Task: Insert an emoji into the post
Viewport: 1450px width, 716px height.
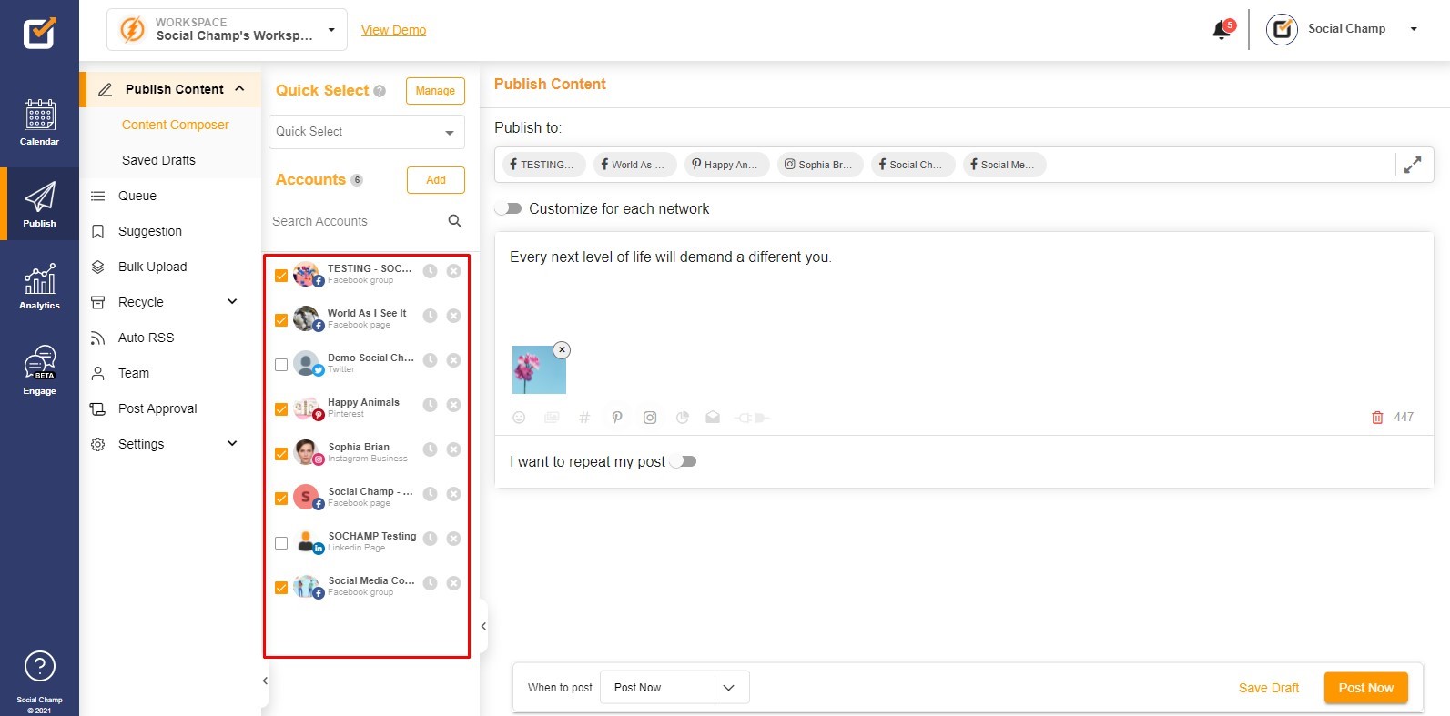Action: (519, 418)
